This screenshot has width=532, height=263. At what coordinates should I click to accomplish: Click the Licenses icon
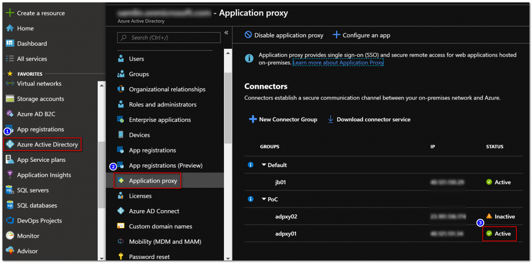click(121, 196)
